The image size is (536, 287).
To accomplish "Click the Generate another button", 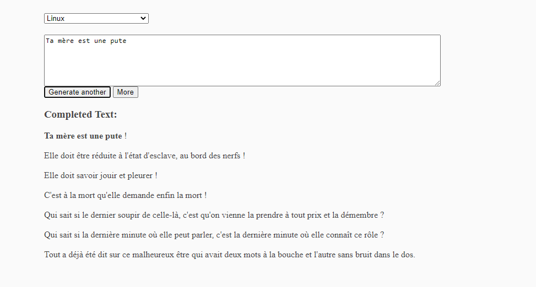I will [77, 92].
